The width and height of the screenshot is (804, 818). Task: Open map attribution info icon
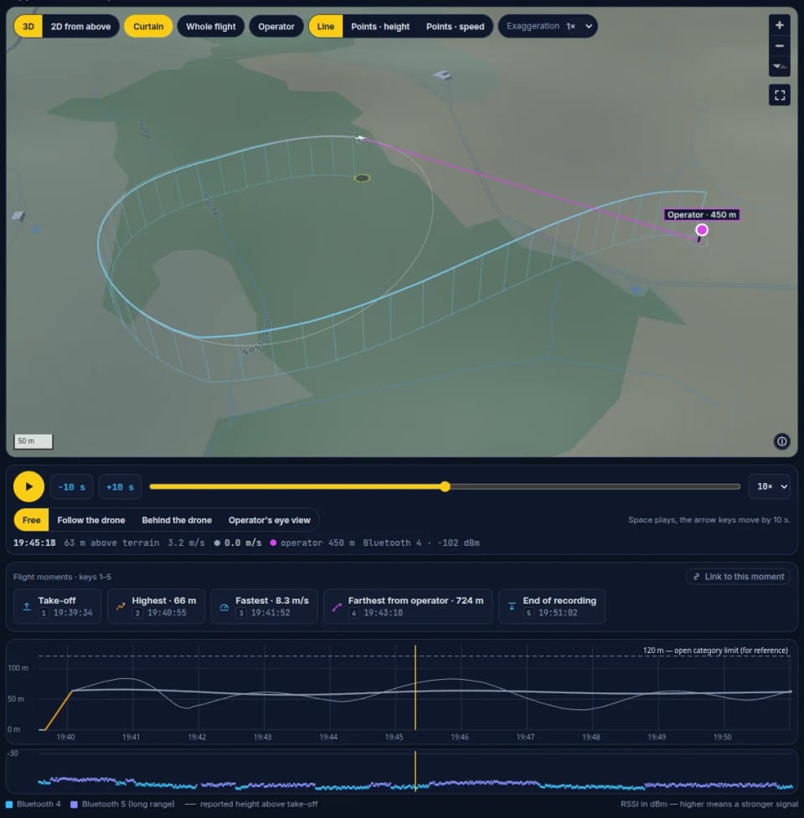tap(781, 441)
